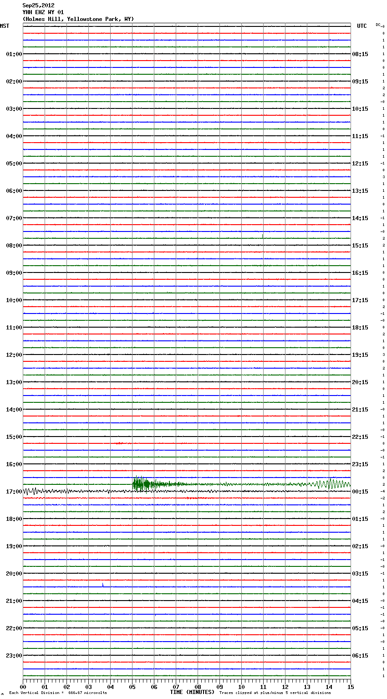387x699 pixels.
Task: Click the UTC time label "18:15"
Action: [x=360, y=328]
